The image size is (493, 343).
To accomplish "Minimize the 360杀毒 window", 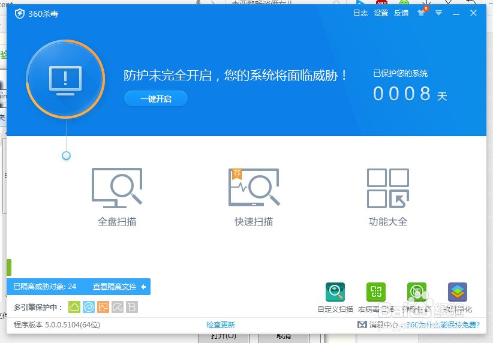I will (456, 14).
